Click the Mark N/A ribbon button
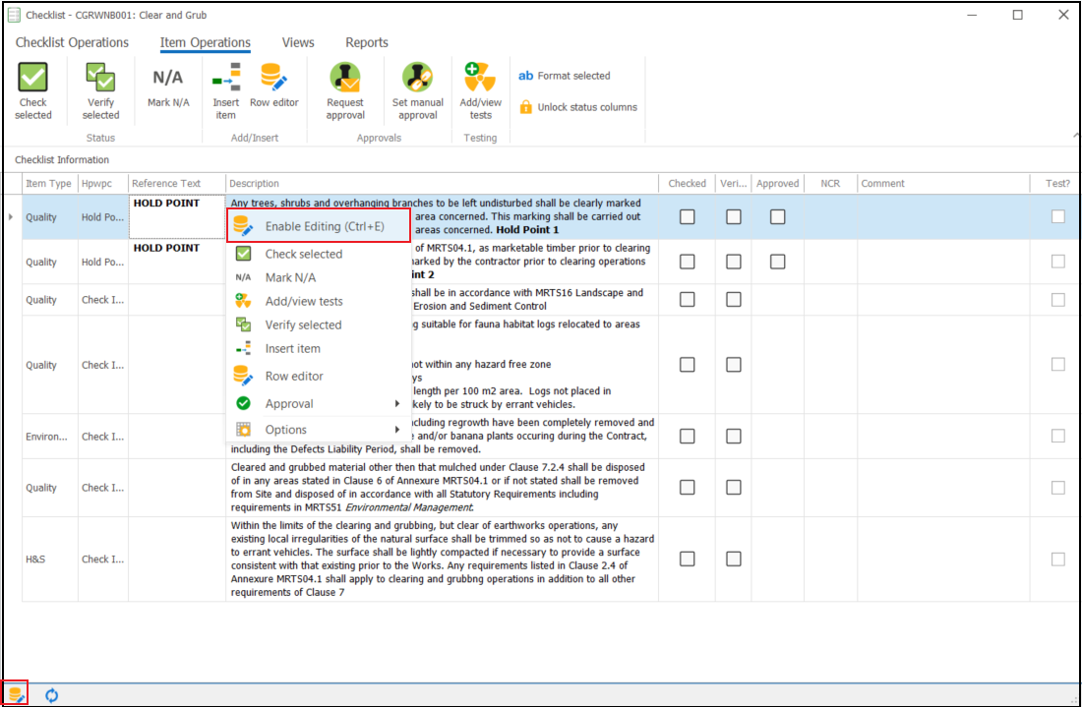This screenshot has width=1082, height=707. tap(167, 86)
